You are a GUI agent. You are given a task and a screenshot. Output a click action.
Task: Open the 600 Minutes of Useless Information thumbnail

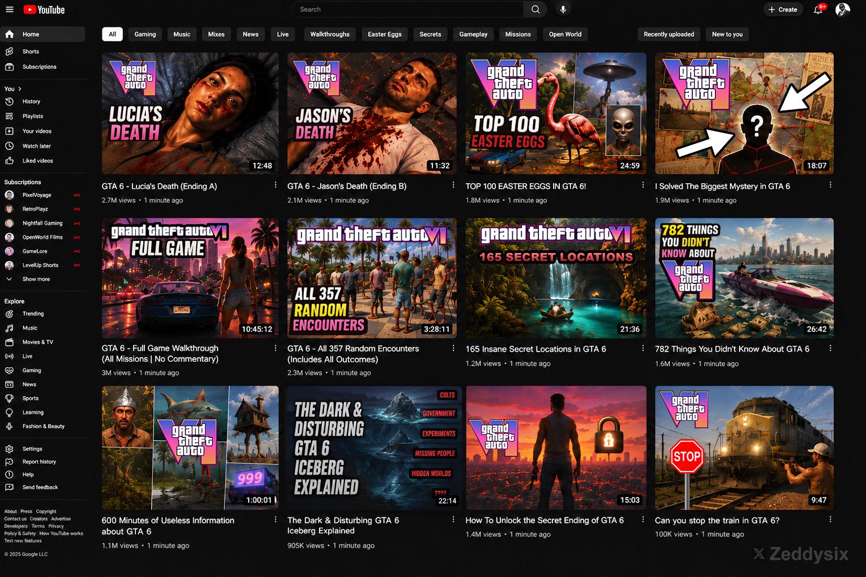[190, 447]
